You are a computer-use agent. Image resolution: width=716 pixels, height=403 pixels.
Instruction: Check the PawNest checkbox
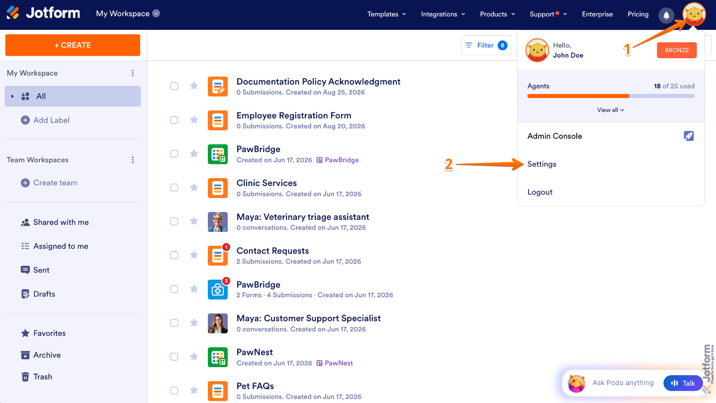tap(174, 357)
